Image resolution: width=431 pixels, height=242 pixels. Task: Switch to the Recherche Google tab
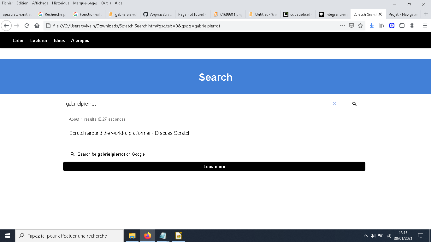(52, 14)
